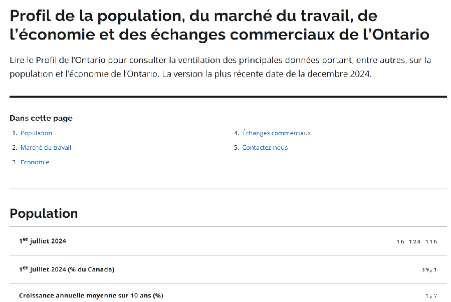Click list number 1 beside Population link
The image size is (451, 302).
[x=15, y=133]
